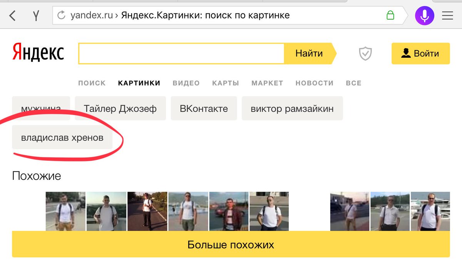Go back with the browser back arrow

click(x=12, y=16)
